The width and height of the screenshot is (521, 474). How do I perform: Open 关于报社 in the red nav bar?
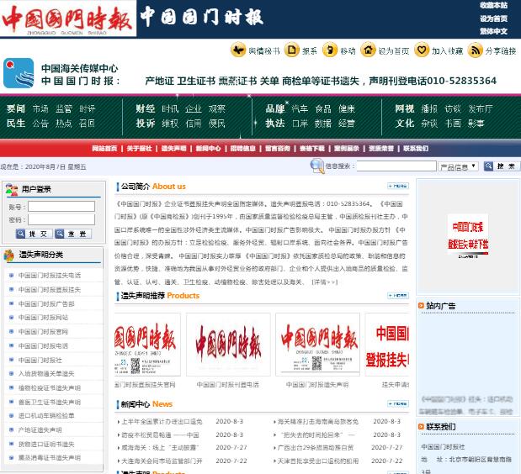139,148
